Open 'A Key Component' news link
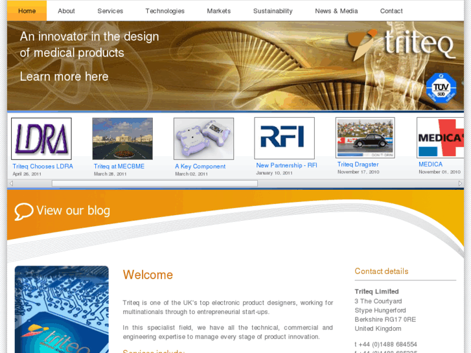471x353 pixels. coord(200,166)
